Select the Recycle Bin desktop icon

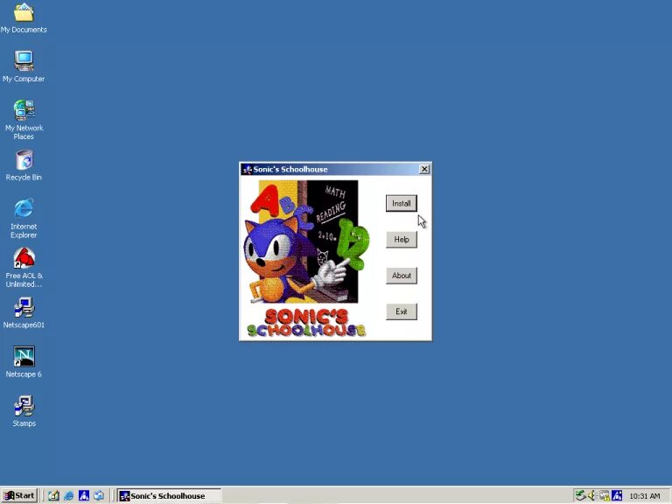tap(24, 165)
